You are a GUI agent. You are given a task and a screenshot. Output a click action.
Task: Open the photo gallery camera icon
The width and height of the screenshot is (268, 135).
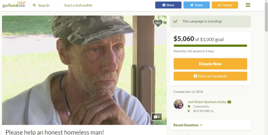(157, 117)
